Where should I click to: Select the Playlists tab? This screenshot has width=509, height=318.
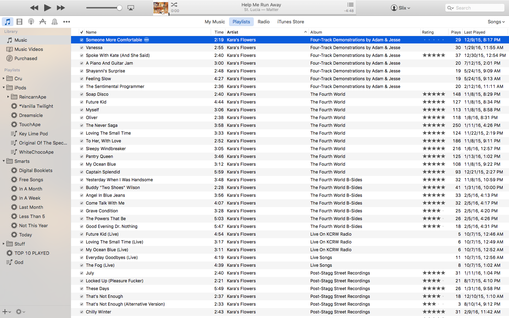pyautogui.click(x=241, y=22)
